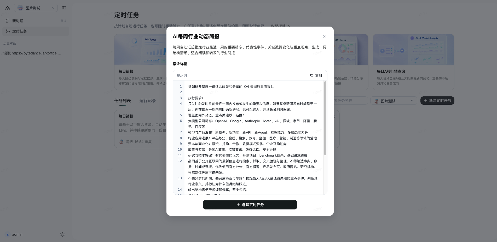Click the 提示词 label in prompt header

point(182,75)
